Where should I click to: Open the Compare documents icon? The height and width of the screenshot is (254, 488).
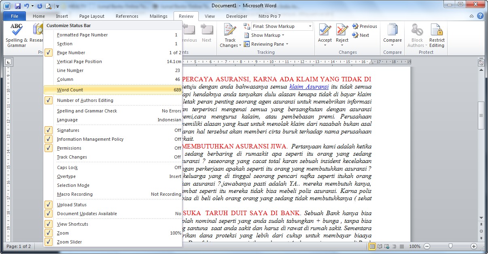coord(392,31)
